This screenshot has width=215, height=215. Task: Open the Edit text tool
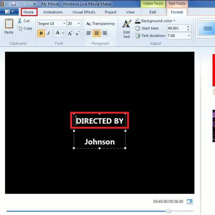127,29
